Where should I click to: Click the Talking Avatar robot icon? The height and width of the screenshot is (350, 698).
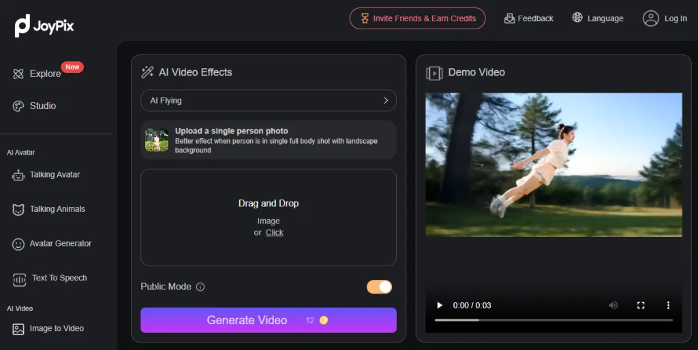(x=18, y=175)
